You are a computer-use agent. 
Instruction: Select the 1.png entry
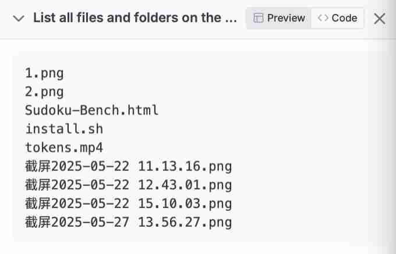tap(44, 73)
